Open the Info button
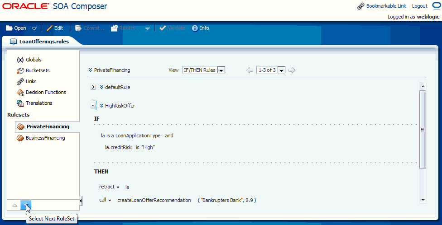Screen dimensions: 442x225 [x=201, y=28]
